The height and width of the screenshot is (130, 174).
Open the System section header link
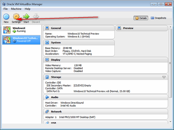point(56,43)
